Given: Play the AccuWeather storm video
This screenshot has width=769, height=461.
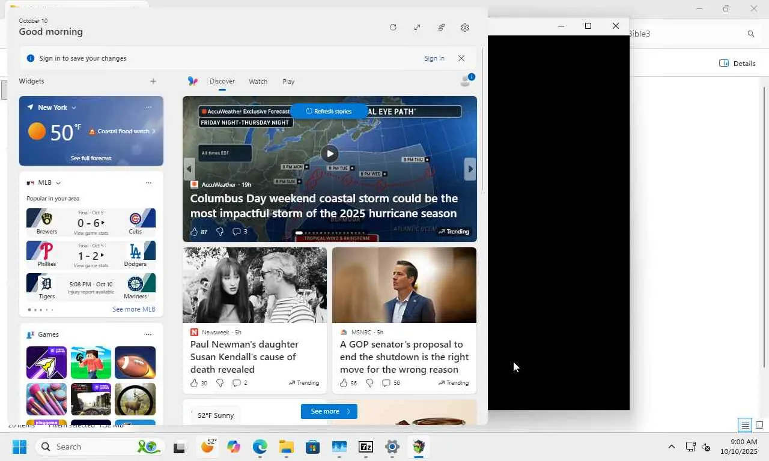Looking at the screenshot, I should tap(329, 154).
